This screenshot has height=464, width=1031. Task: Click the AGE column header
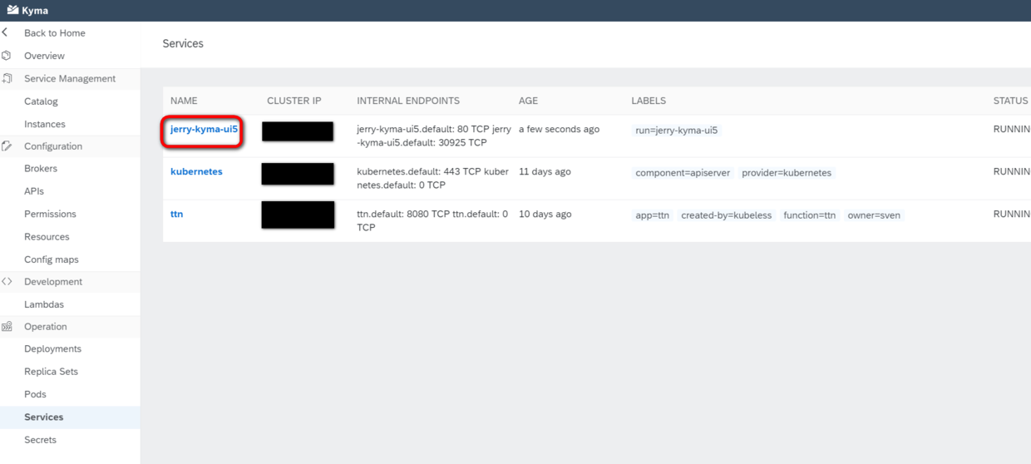(x=528, y=101)
